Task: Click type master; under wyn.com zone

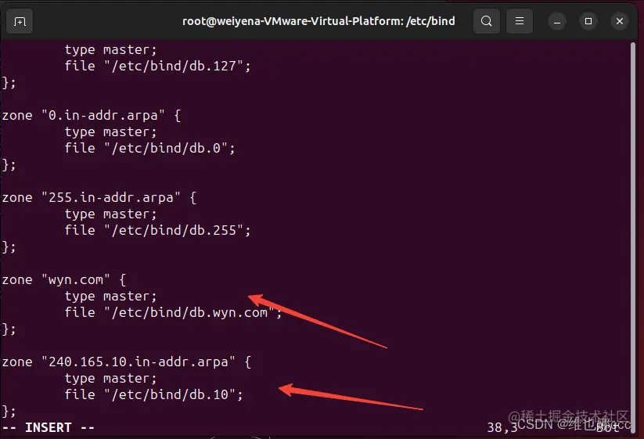Action: (x=110, y=296)
